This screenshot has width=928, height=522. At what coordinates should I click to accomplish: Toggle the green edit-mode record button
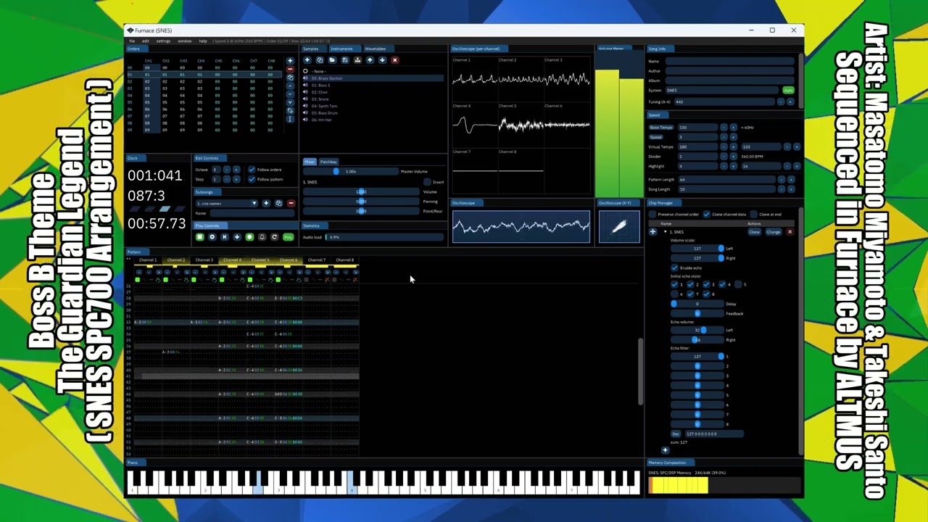(249, 237)
